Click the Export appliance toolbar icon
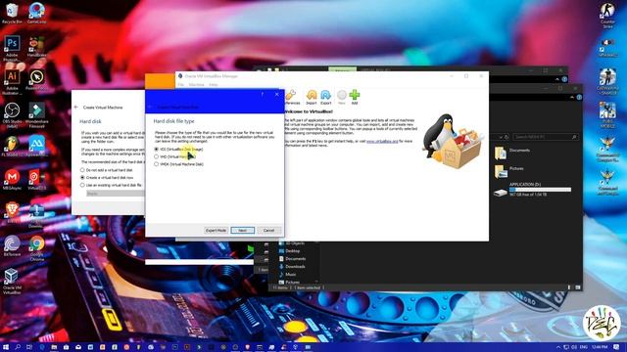Screen dimensions: 627x352 click(x=326, y=97)
